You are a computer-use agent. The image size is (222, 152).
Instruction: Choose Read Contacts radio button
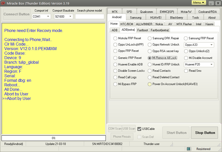pyautogui.click(x=150, y=71)
